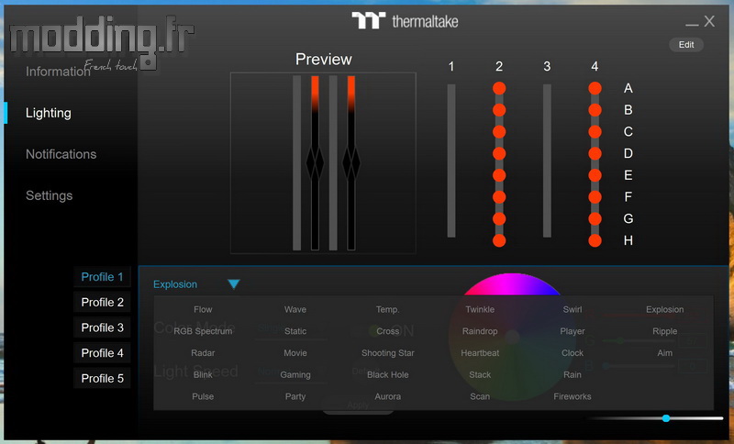Switch to Profile 3
The height and width of the screenshot is (444, 734).
click(x=102, y=327)
